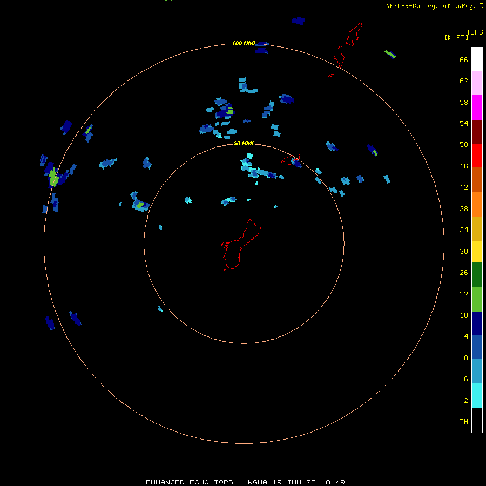Click the medium blue legend swatch
The image size is (486, 486).
tap(477, 347)
